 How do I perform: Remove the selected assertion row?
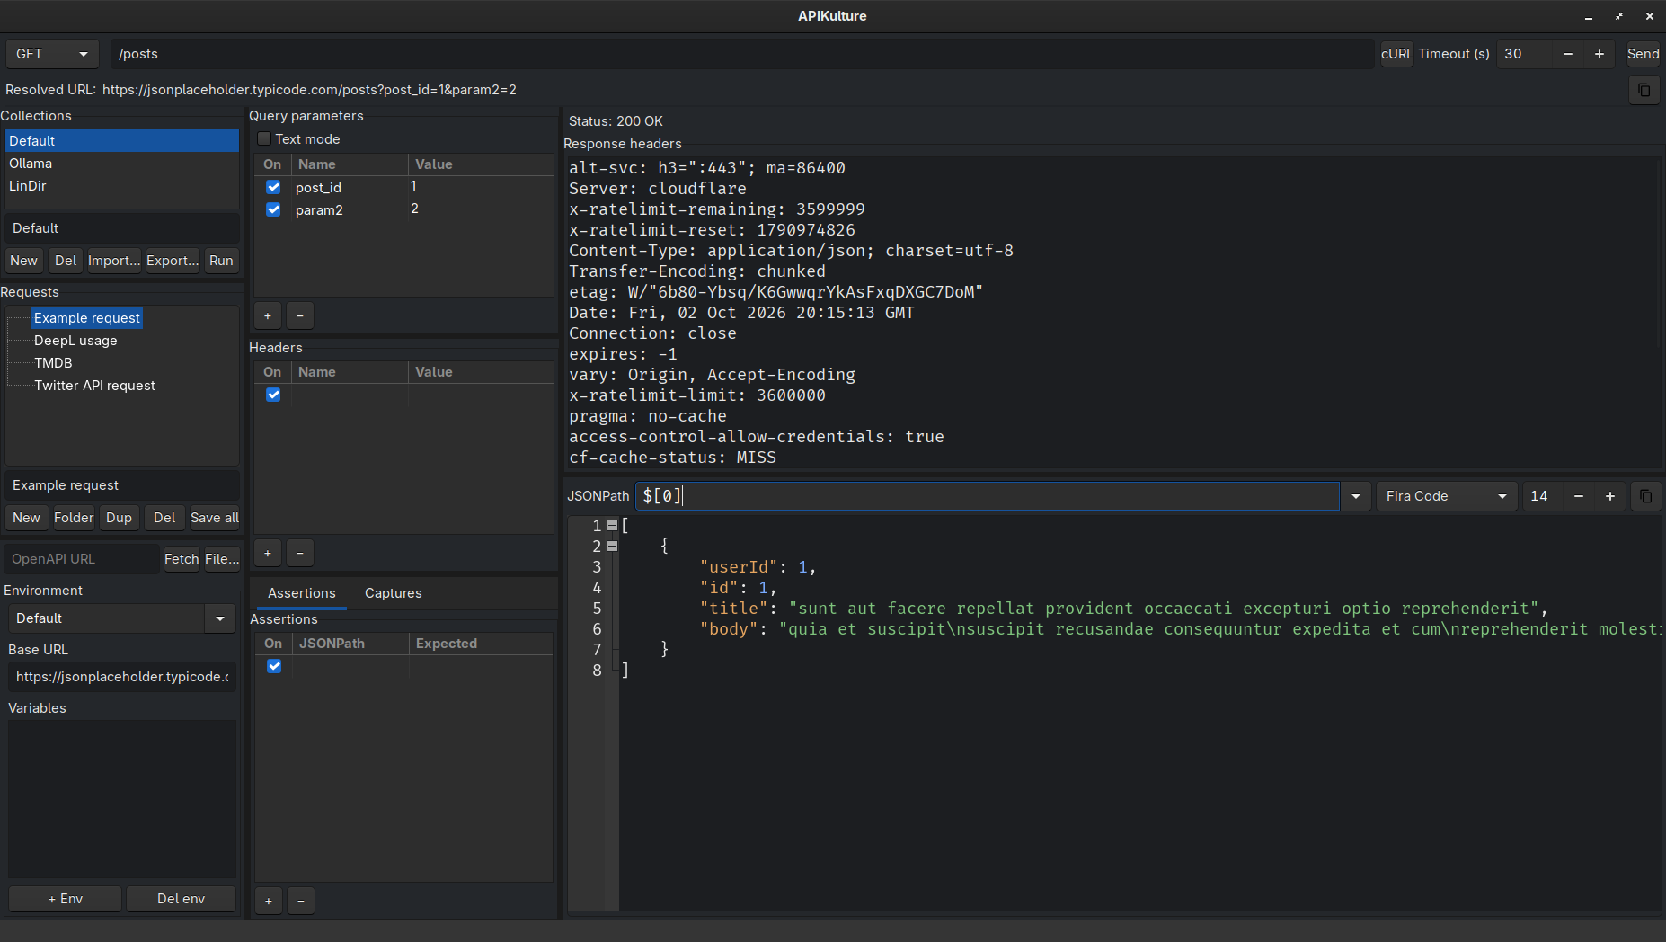coord(301,901)
